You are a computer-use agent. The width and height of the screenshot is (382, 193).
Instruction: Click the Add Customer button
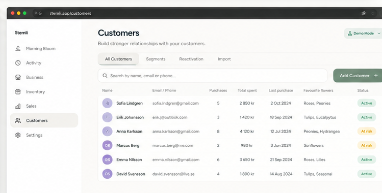(358, 76)
